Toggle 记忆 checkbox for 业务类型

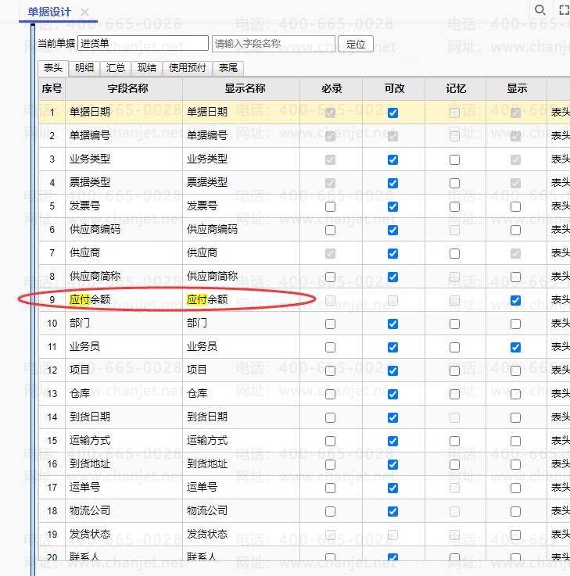pyautogui.click(x=454, y=159)
